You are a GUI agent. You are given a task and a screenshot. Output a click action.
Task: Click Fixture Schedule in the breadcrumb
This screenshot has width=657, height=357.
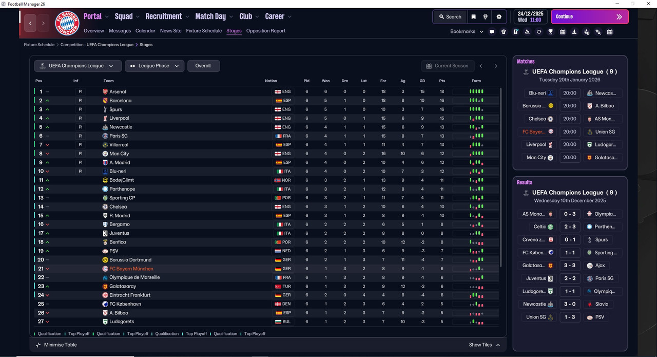click(39, 45)
